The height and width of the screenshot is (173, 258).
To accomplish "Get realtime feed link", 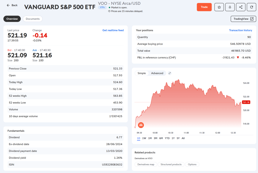I will [113, 30].
